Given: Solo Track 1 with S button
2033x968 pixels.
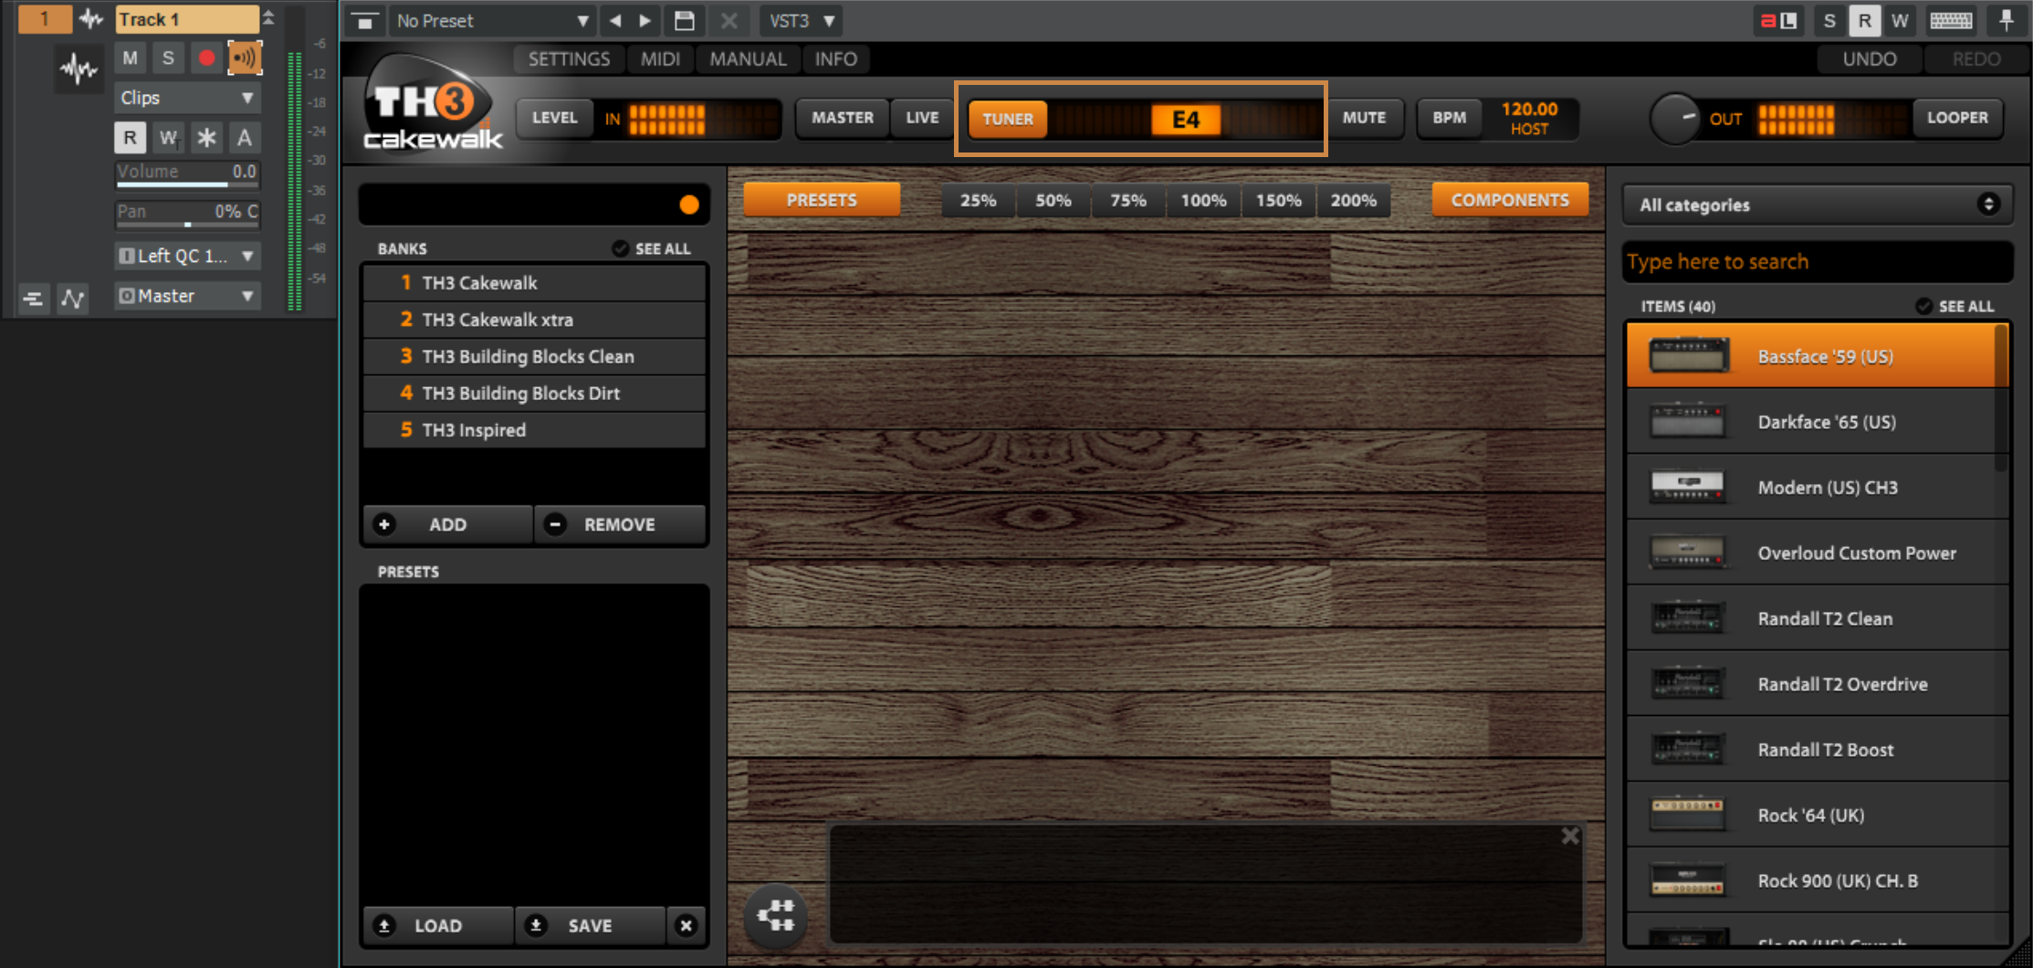Looking at the screenshot, I should coord(168,58).
